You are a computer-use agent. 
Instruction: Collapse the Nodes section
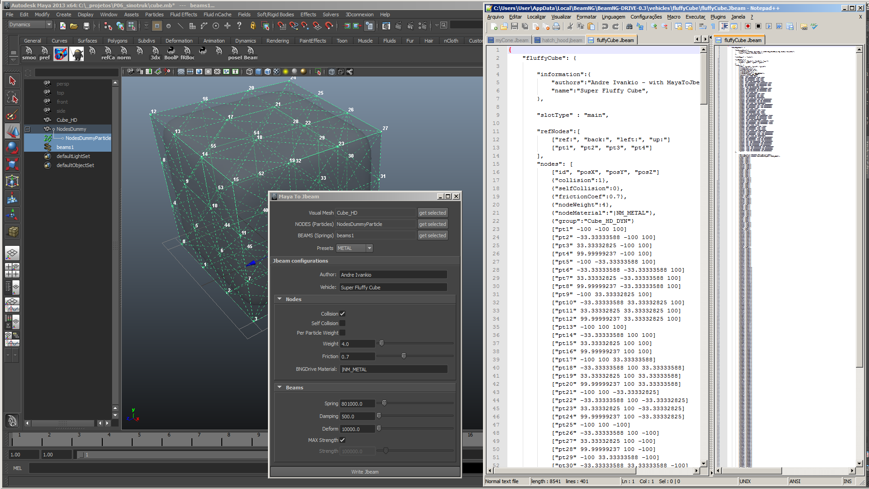[280, 299]
